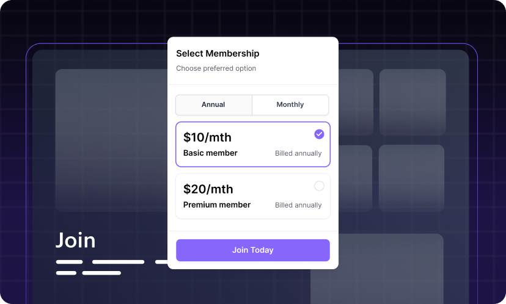This screenshot has width=506, height=304.
Task: Click the Basic member label
Action: pyautogui.click(x=210, y=153)
